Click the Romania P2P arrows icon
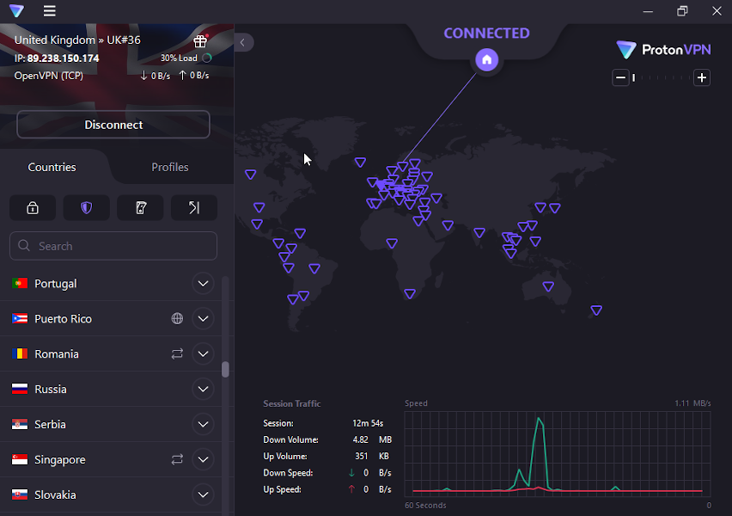This screenshot has height=516, width=732. [x=177, y=353]
